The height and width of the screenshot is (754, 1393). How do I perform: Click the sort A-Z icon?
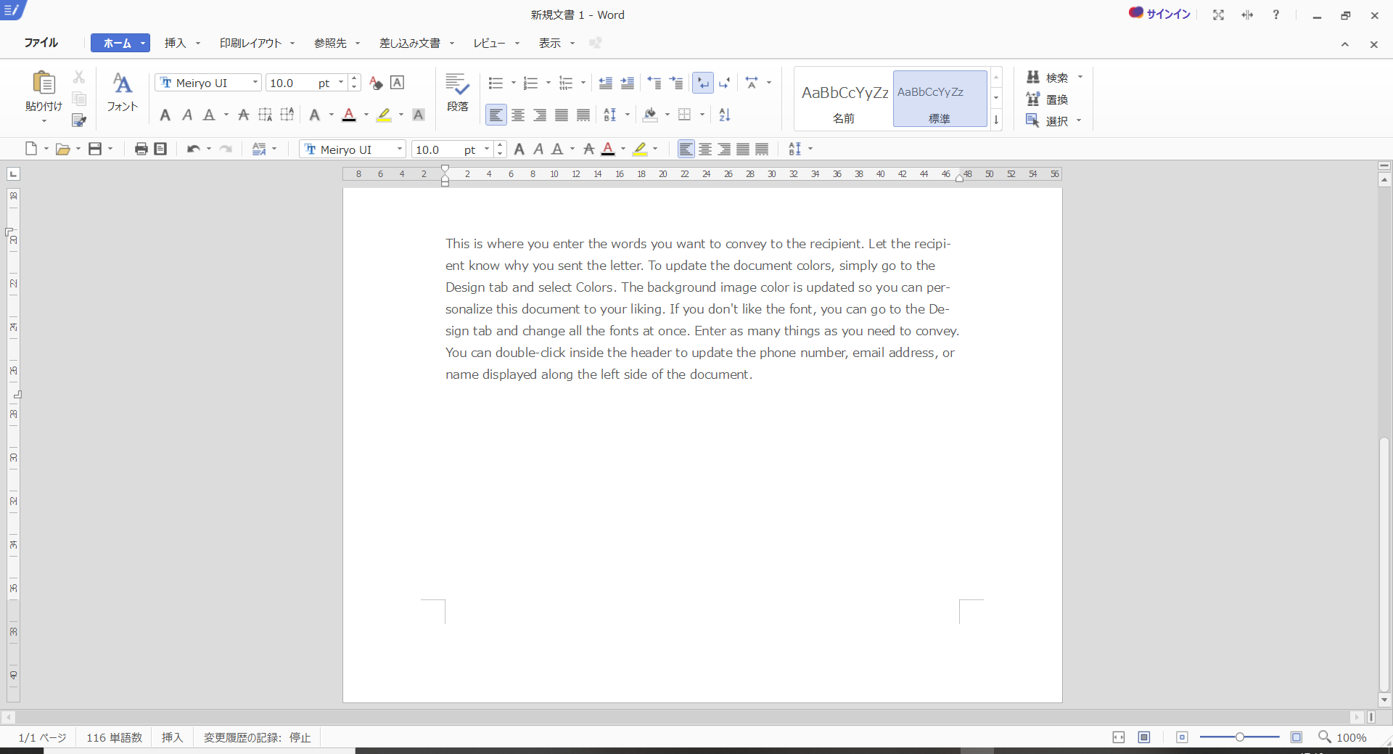(724, 115)
